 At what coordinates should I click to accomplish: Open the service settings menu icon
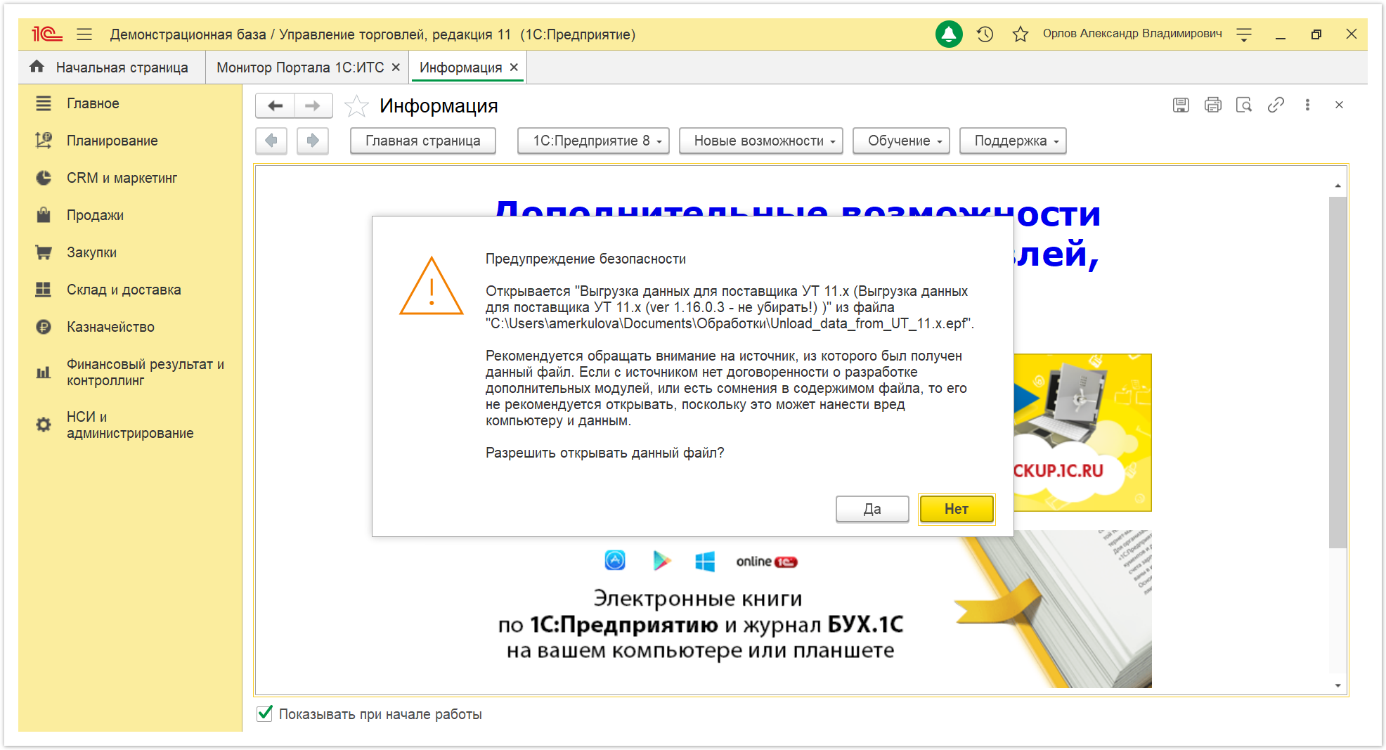pyautogui.click(x=1244, y=34)
